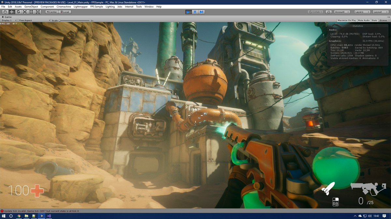
Task: Show hidden system tray icons
Action: [x=355, y=216]
